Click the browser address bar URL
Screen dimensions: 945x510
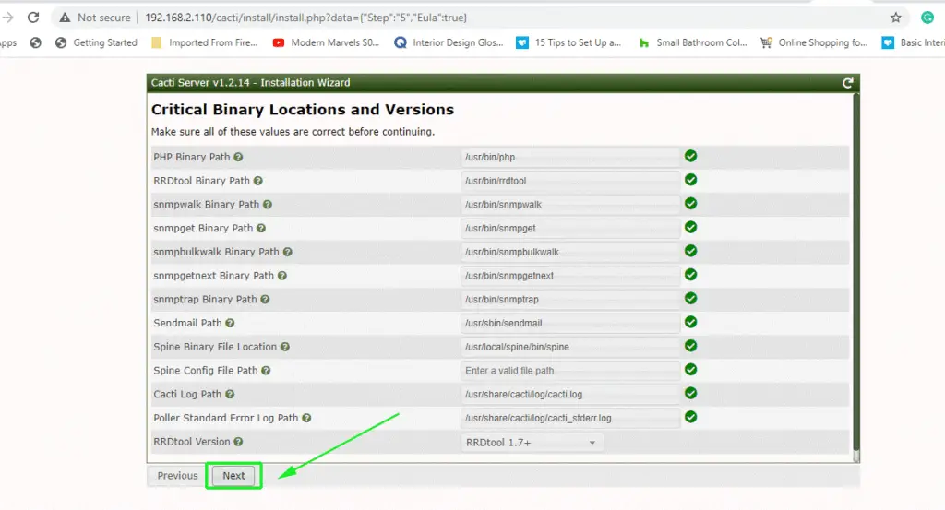tap(306, 18)
